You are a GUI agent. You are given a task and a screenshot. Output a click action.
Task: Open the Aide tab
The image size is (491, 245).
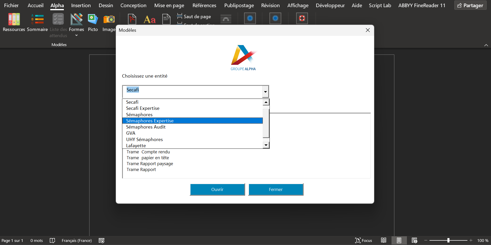[x=357, y=5]
